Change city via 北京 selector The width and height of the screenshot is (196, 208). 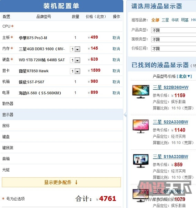click(x=184, y=76)
